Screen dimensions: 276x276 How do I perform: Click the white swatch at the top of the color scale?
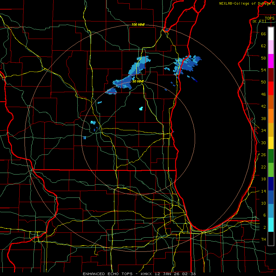(x=271, y=34)
